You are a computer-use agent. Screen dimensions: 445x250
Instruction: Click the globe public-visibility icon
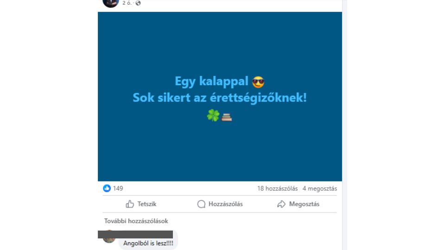pyautogui.click(x=138, y=3)
